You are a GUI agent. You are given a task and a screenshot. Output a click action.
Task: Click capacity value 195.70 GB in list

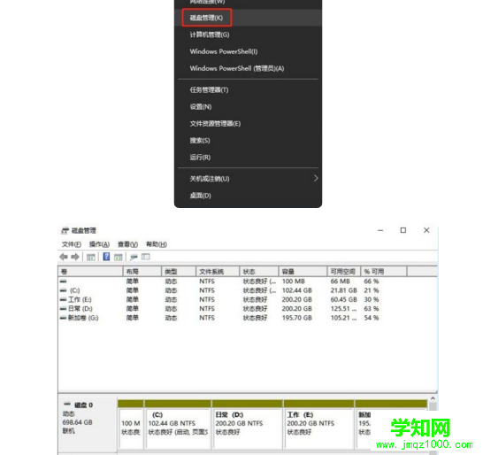(x=297, y=318)
